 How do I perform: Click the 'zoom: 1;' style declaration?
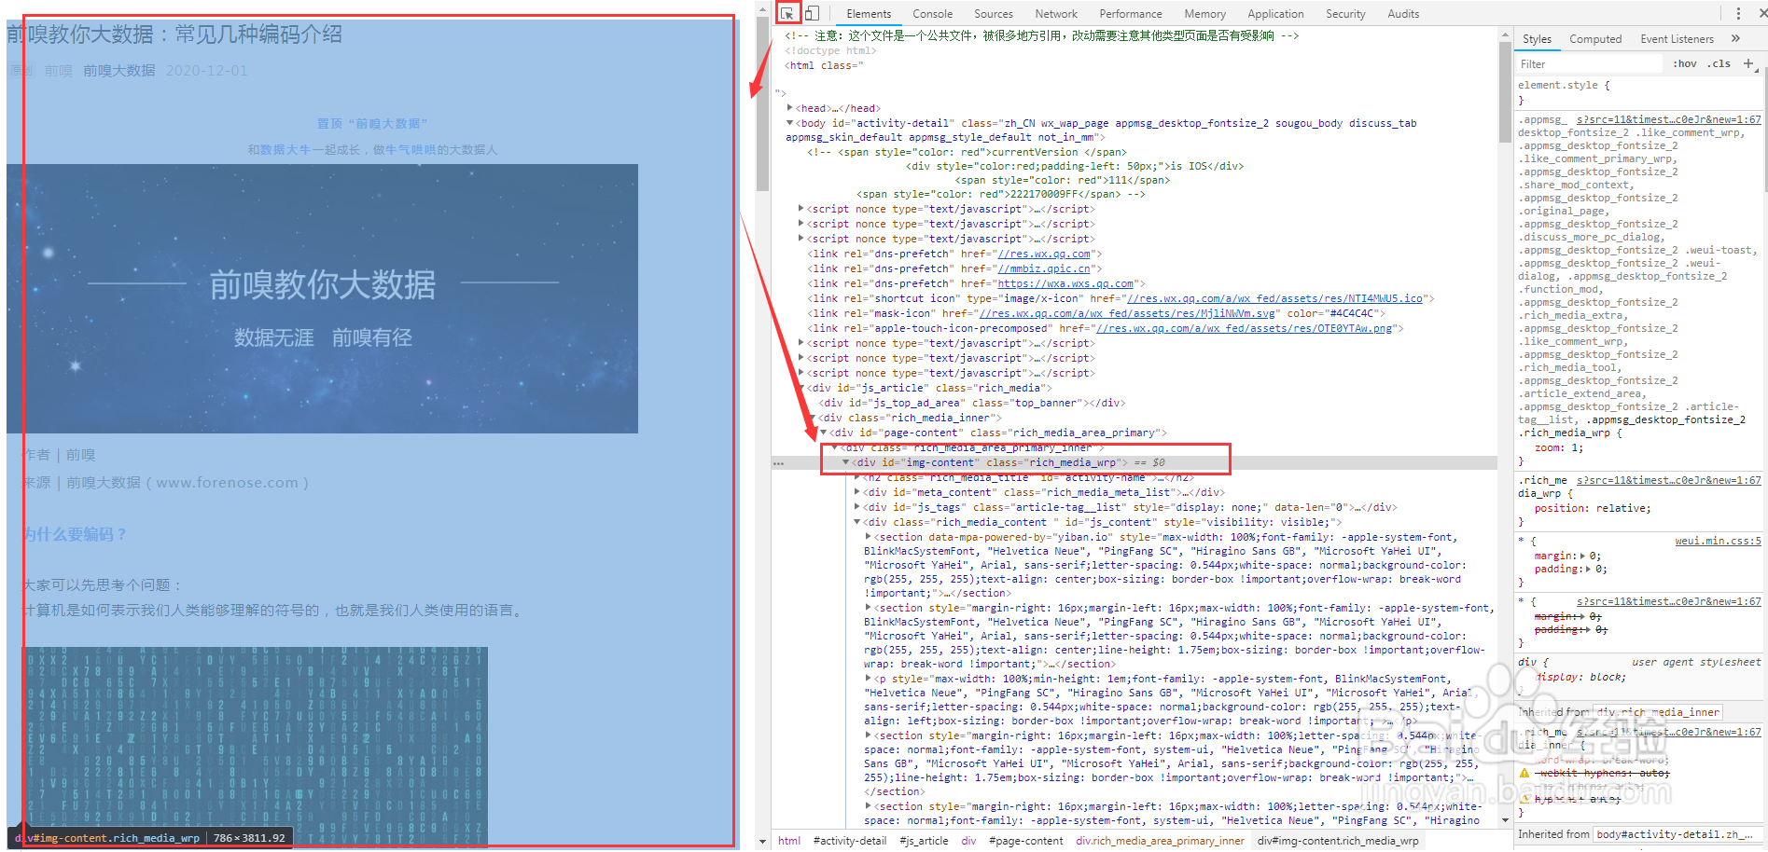tap(1559, 447)
